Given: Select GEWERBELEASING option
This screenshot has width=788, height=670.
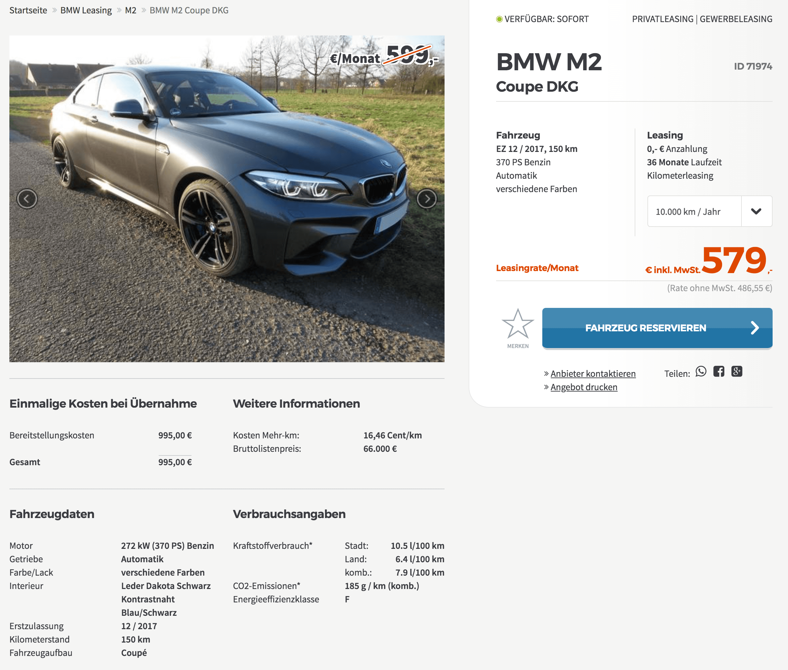Looking at the screenshot, I should (x=736, y=19).
